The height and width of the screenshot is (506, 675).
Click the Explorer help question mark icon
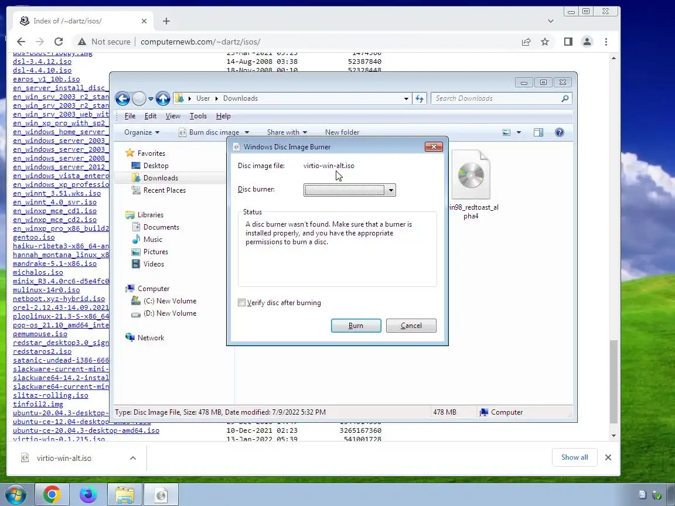(559, 132)
